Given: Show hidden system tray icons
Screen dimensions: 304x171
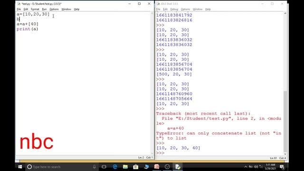Looking at the screenshot, I should pyautogui.click(x=246, y=167).
